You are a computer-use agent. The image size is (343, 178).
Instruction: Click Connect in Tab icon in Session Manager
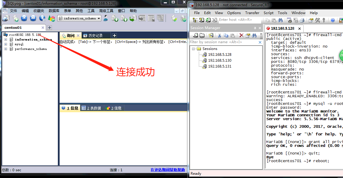point(202,36)
